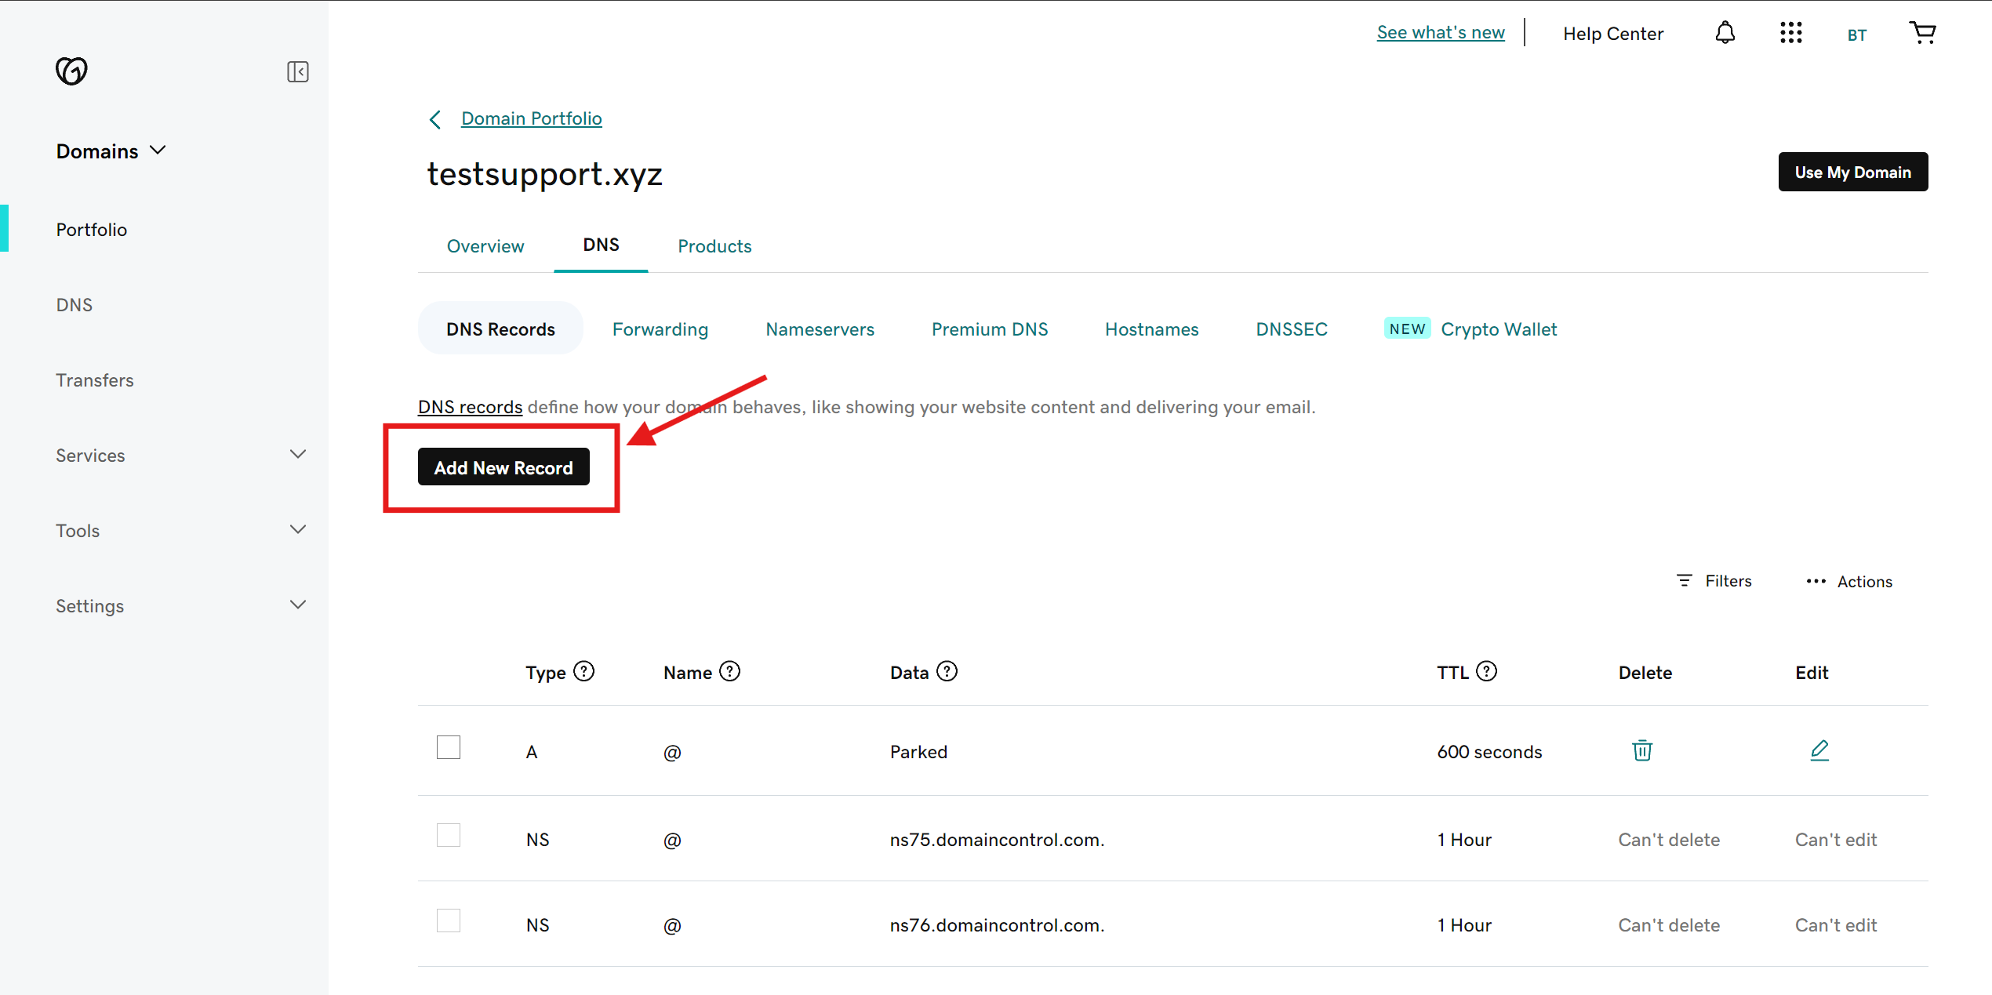Image resolution: width=1992 pixels, height=995 pixels.
Task: Select the Forwarding sub-tab
Action: [x=660, y=329]
